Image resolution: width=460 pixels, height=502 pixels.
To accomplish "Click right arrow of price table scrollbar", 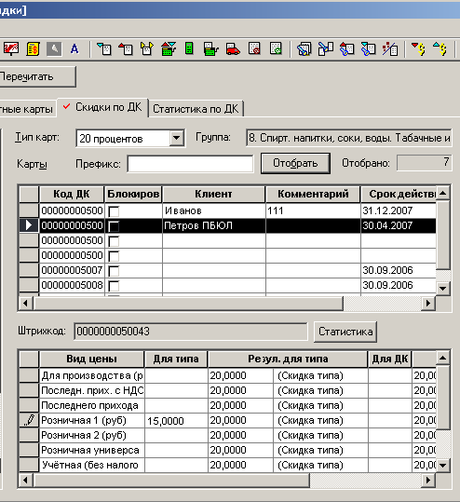I will tap(428, 480).
